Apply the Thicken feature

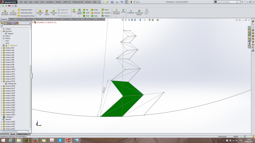(105, 16)
